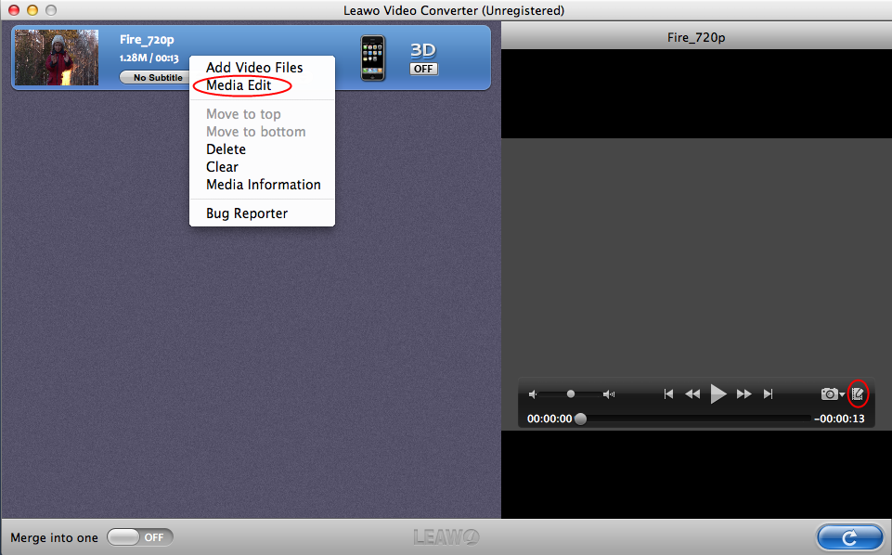Click the rewind button

click(x=692, y=394)
